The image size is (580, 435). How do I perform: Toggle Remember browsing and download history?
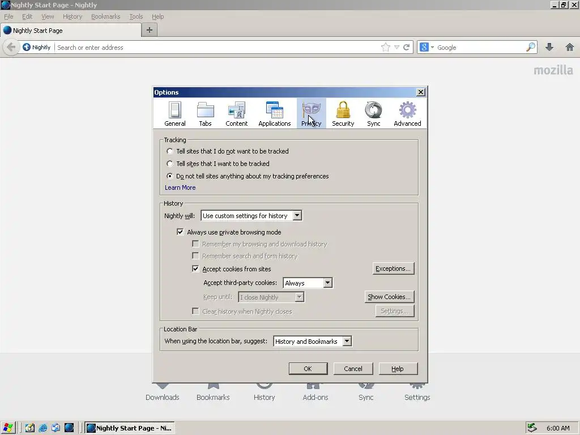[x=195, y=244]
